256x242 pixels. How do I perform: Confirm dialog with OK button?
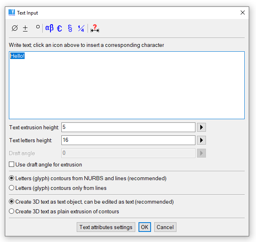[x=145, y=227]
